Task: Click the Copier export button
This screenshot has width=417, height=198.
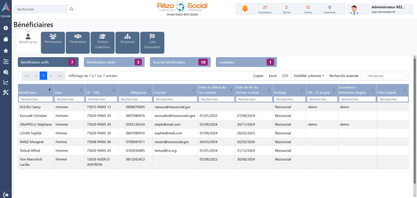Action: coord(258,76)
